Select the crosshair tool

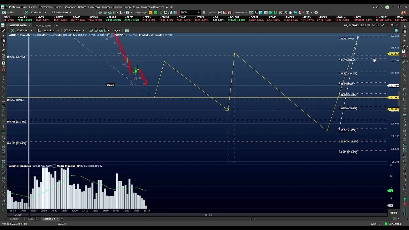click(4, 45)
